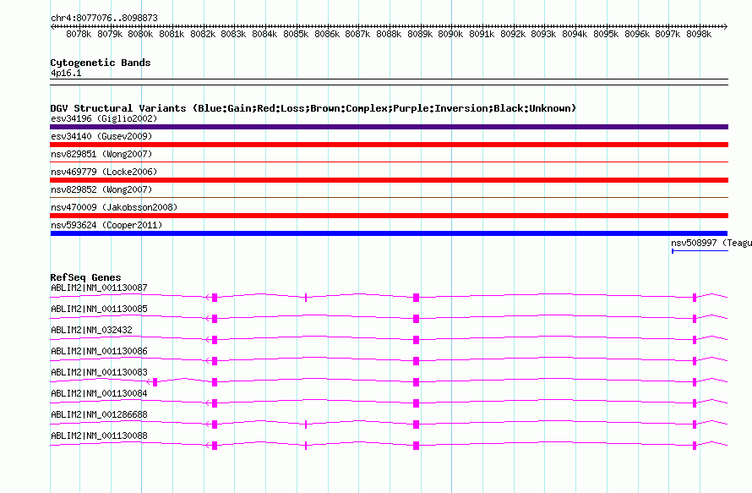
Task: Select the 8078k ruler position label
Action: tap(79, 34)
